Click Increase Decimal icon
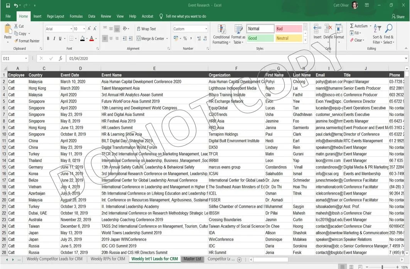 [199, 39]
